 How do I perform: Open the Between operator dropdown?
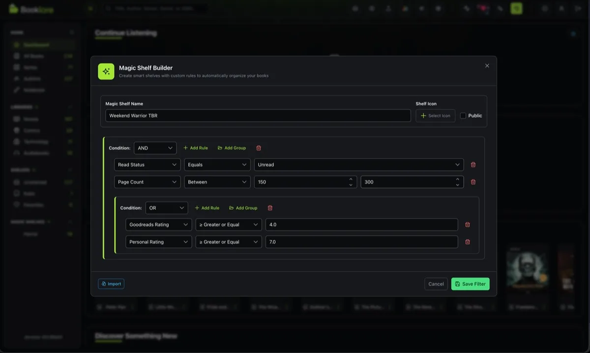tap(217, 182)
